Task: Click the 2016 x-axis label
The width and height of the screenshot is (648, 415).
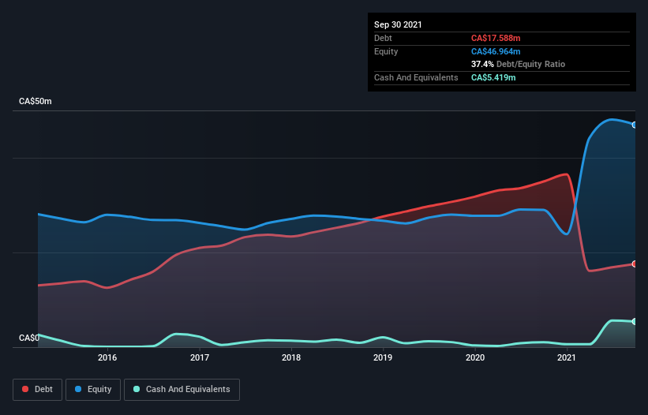Action: (107, 357)
